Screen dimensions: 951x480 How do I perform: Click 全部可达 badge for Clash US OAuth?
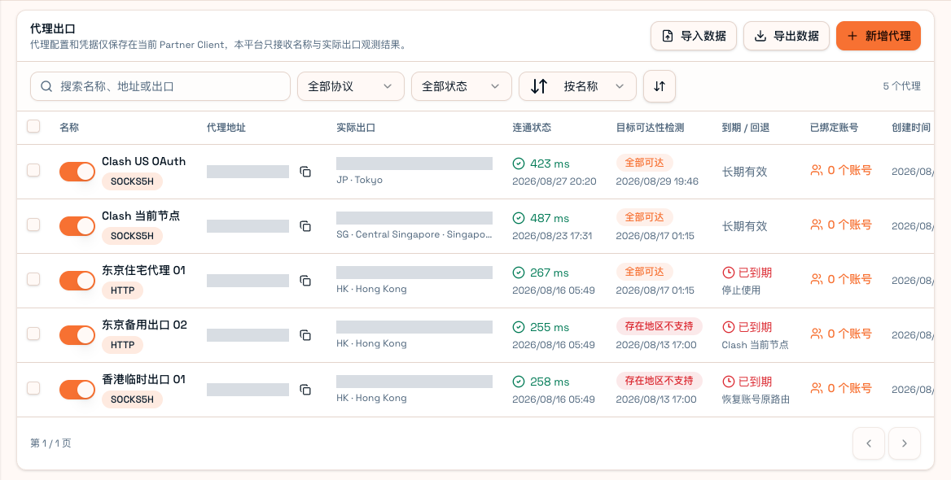(x=645, y=163)
